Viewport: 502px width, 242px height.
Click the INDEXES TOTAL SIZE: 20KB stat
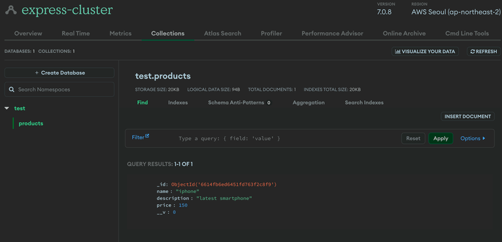tap(332, 90)
